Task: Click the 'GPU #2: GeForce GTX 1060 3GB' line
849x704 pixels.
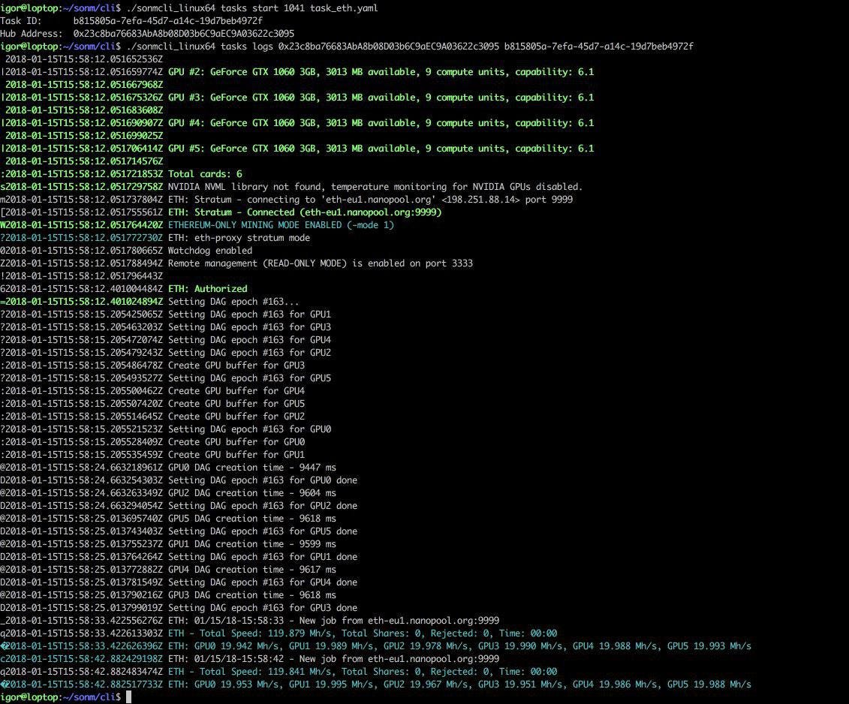Action: pyautogui.click(x=381, y=71)
